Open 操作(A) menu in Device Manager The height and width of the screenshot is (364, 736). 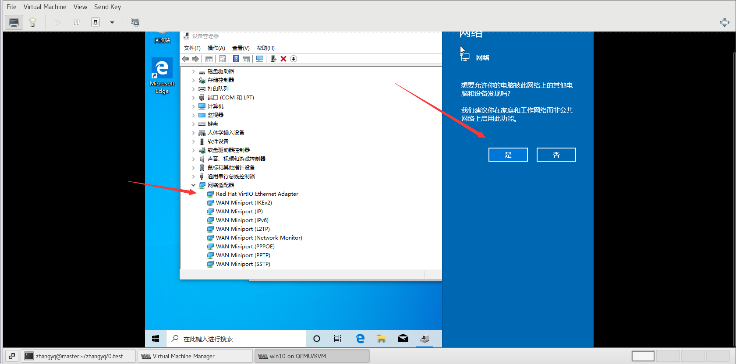216,48
